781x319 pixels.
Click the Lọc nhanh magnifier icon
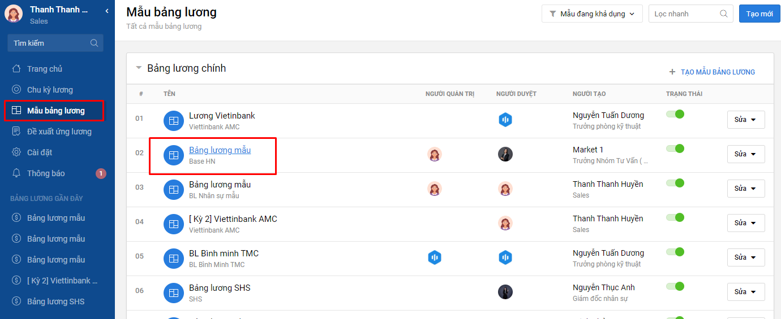tap(723, 14)
